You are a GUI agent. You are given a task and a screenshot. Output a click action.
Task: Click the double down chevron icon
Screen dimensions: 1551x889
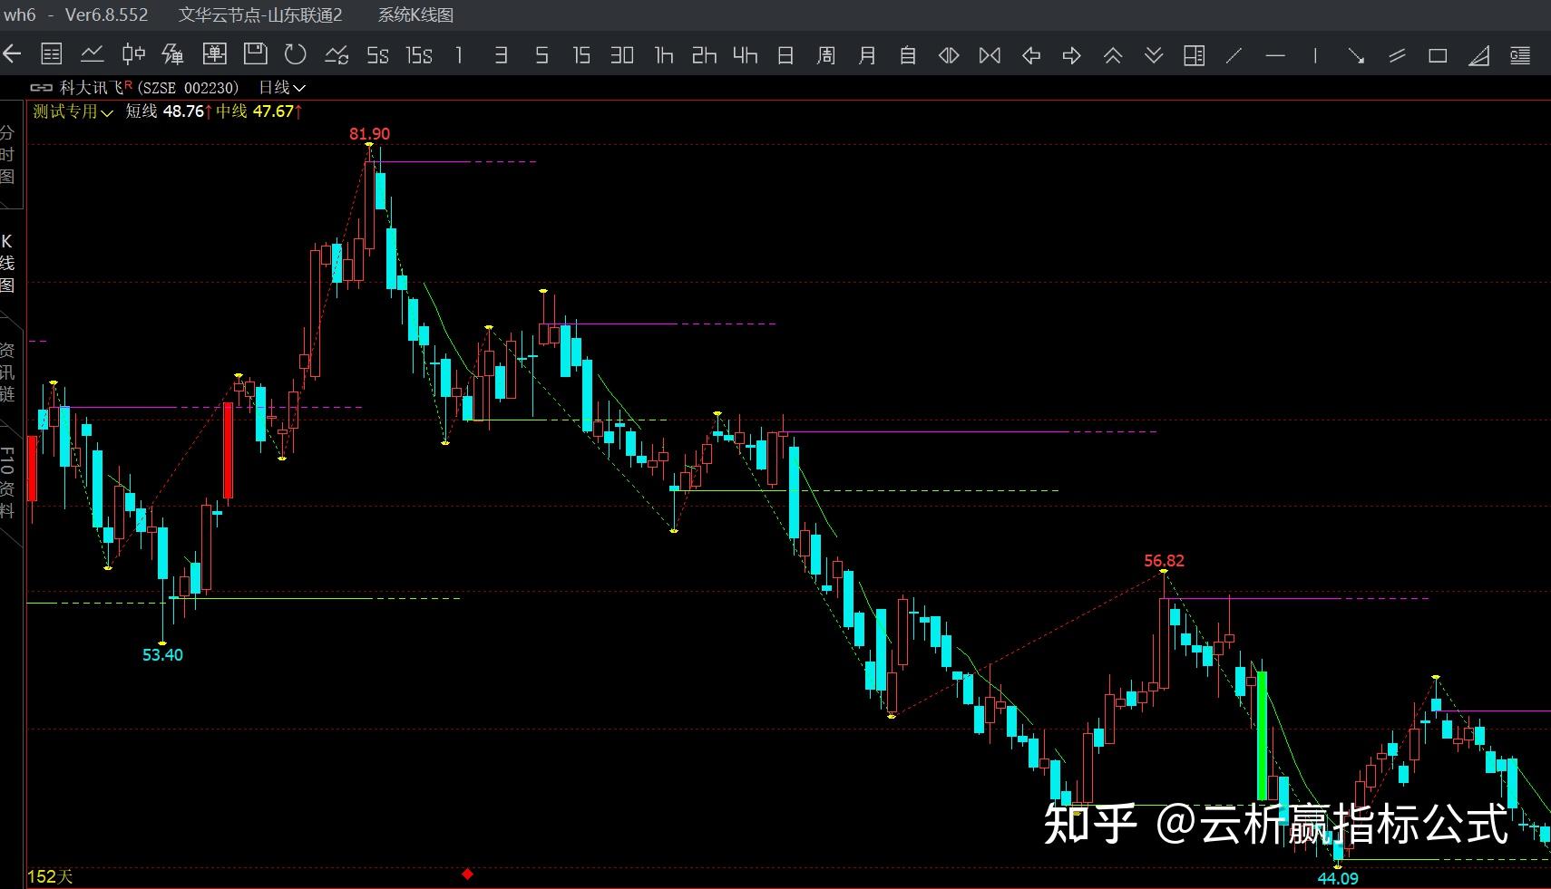point(1154,55)
